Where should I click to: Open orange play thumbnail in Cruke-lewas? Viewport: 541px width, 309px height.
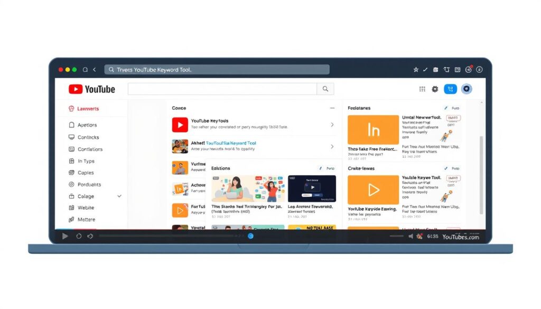click(x=373, y=190)
